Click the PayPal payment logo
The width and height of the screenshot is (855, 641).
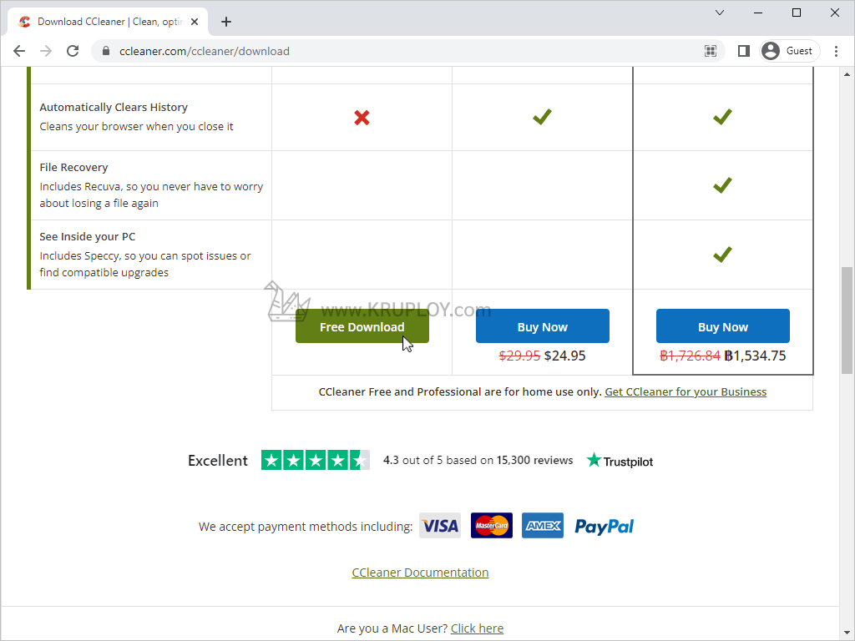coord(605,526)
